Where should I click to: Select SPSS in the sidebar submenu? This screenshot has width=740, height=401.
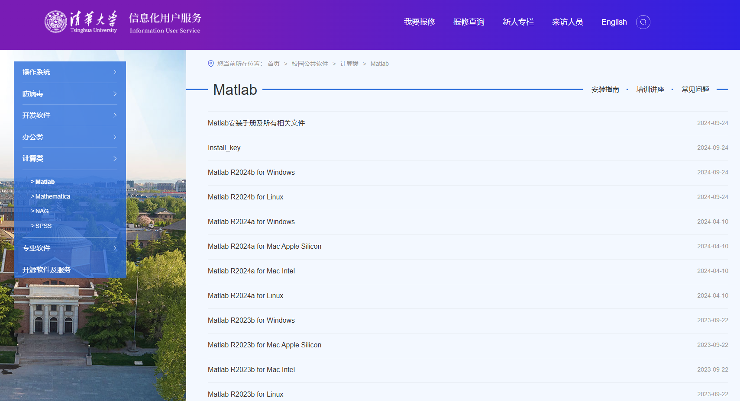point(43,226)
